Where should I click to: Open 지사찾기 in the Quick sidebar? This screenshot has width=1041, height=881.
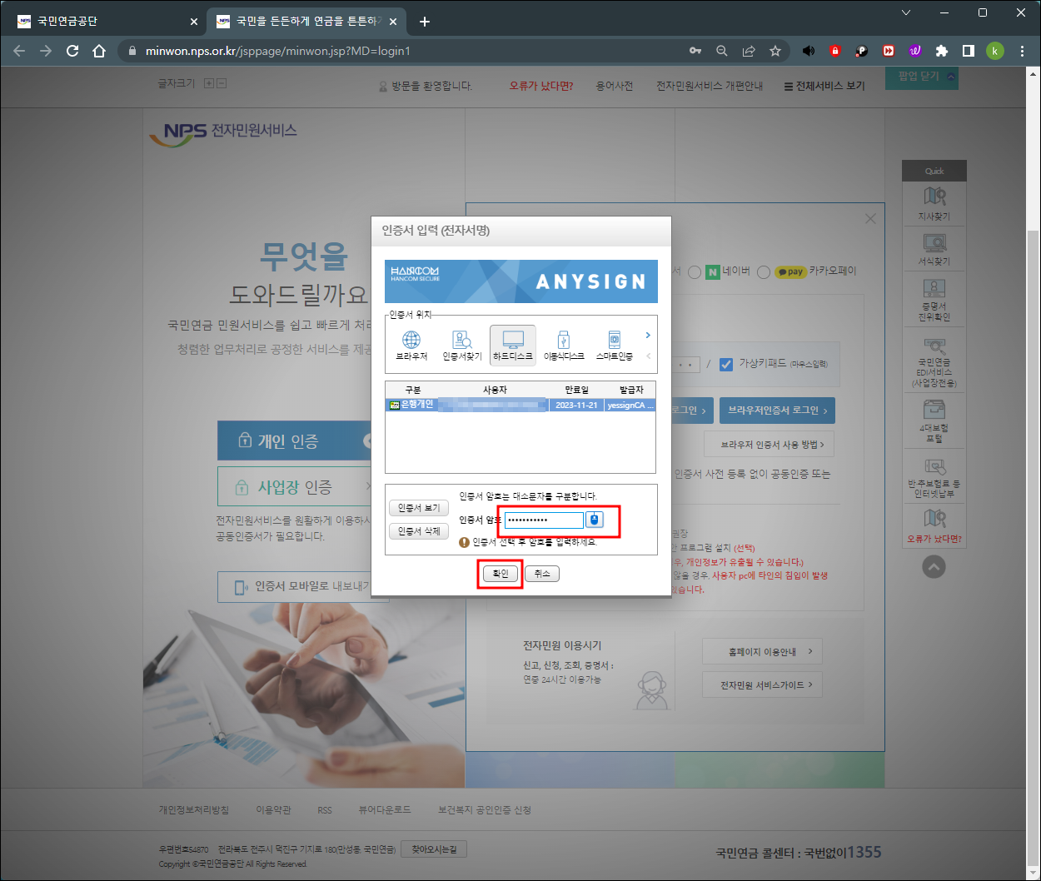tap(934, 202)
